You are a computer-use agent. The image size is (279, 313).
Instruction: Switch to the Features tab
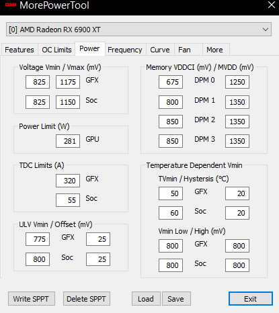(x=19, y=50)
